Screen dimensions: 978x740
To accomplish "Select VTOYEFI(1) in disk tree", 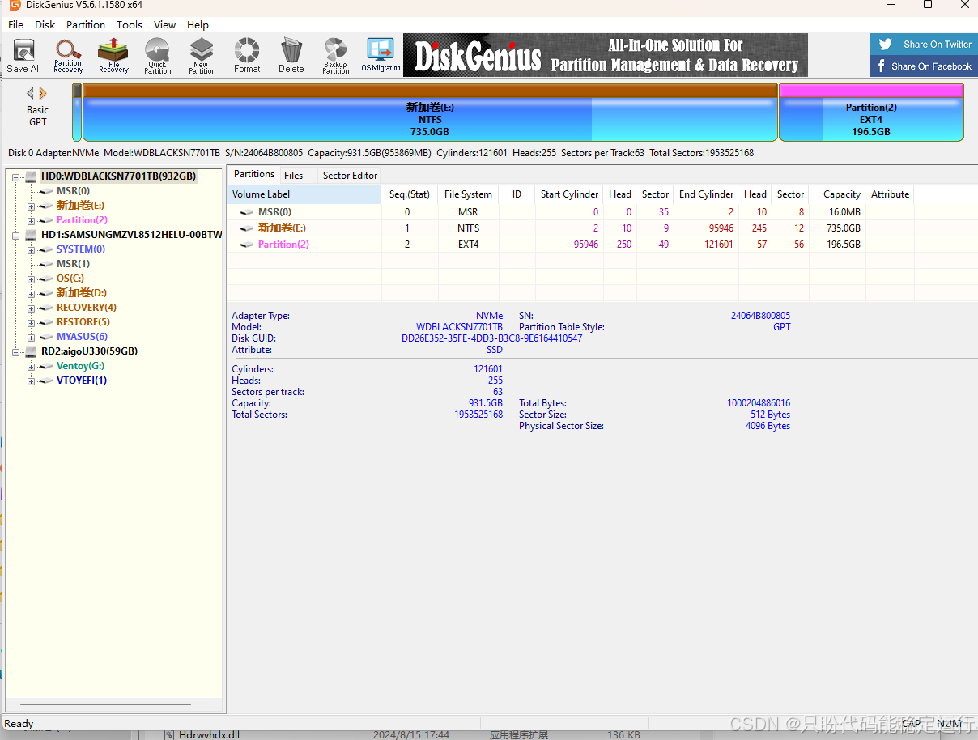I will point(82,381).
